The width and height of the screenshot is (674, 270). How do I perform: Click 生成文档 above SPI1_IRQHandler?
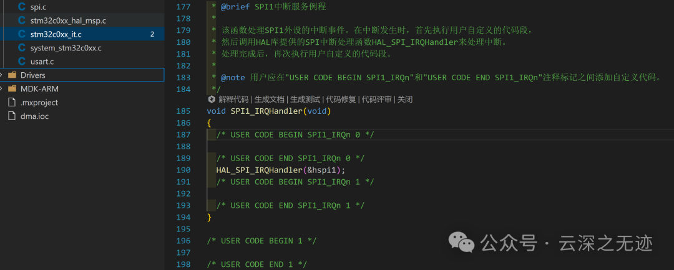pyautogui.click(x=270, y=100)
